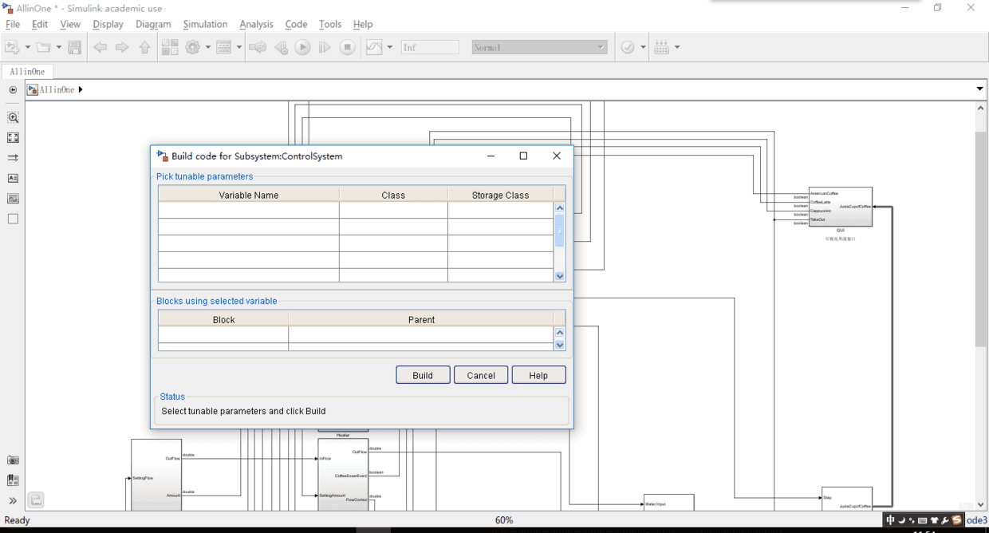Open the Model Explorer toolbar icon
989x533 pixels.
(224, 48)
